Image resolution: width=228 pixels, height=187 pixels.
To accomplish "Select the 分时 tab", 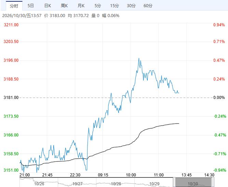I will point(14,6).
